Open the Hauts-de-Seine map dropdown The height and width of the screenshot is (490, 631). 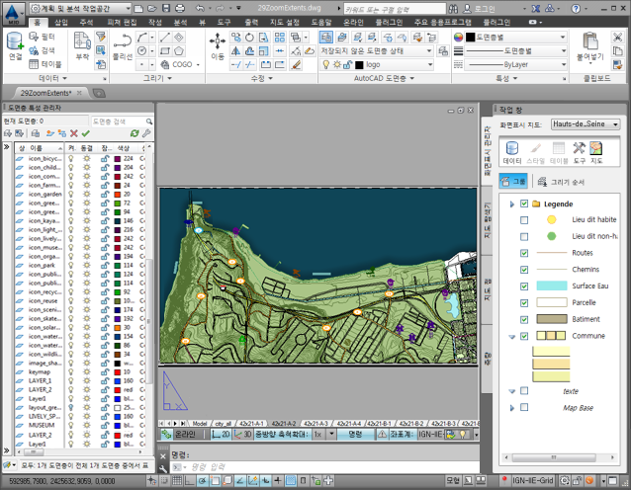click(614, 124)
